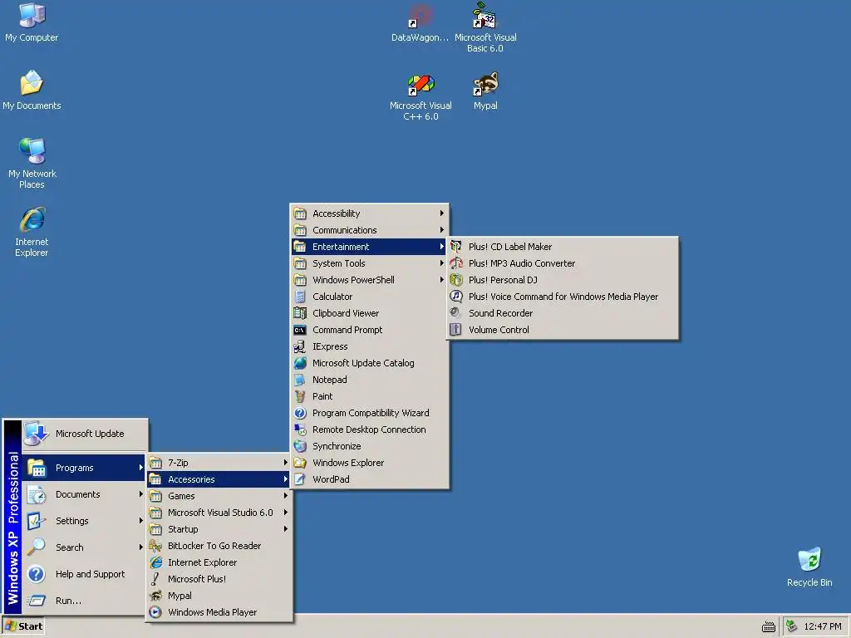Screen dimensions: 851x638
Task: Select Help and Support
Action: [84, 574]
